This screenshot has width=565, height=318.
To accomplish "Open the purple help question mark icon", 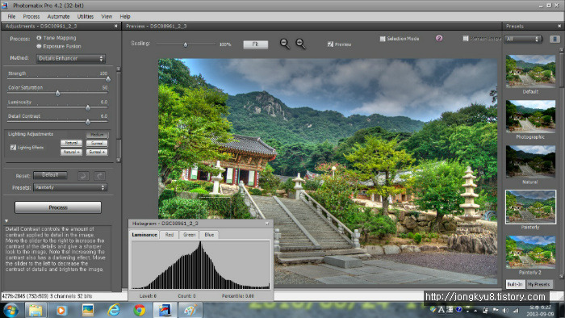I will point(439,38).
